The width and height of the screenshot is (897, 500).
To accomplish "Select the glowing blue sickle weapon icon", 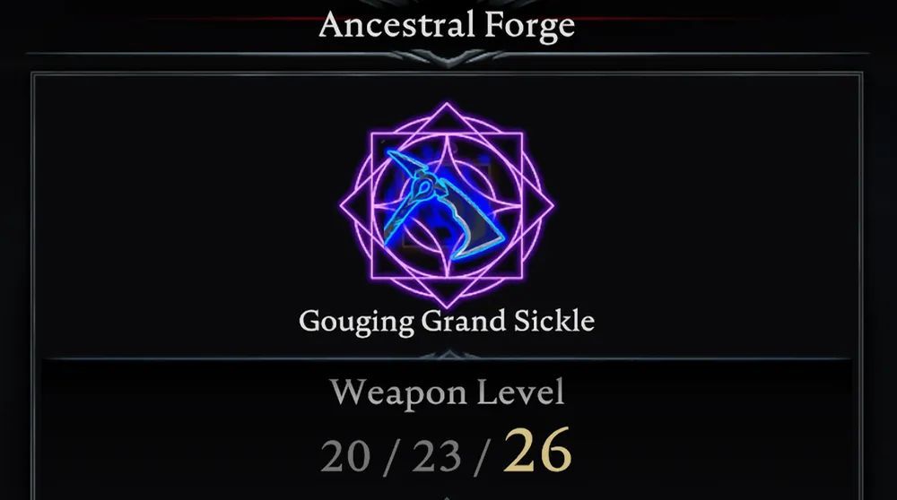I will pos(444,205).
